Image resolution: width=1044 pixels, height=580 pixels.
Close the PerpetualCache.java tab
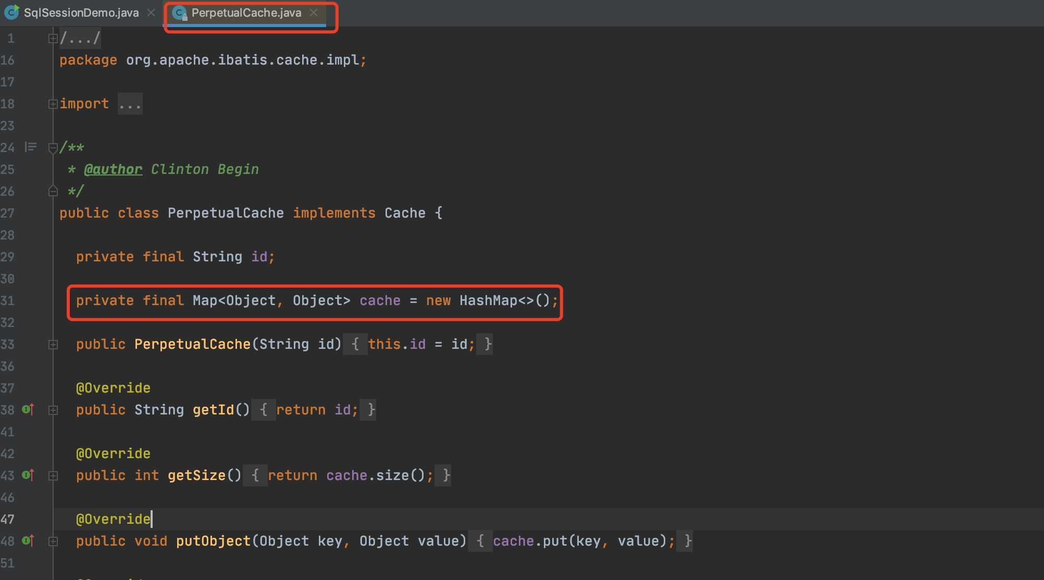[x=314, y=12]
